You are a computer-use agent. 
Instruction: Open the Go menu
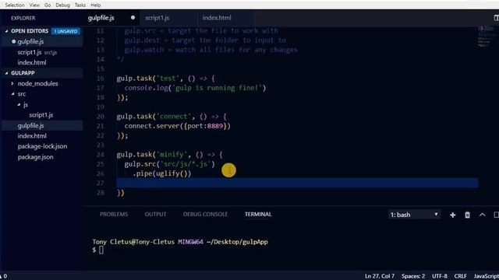48,5
